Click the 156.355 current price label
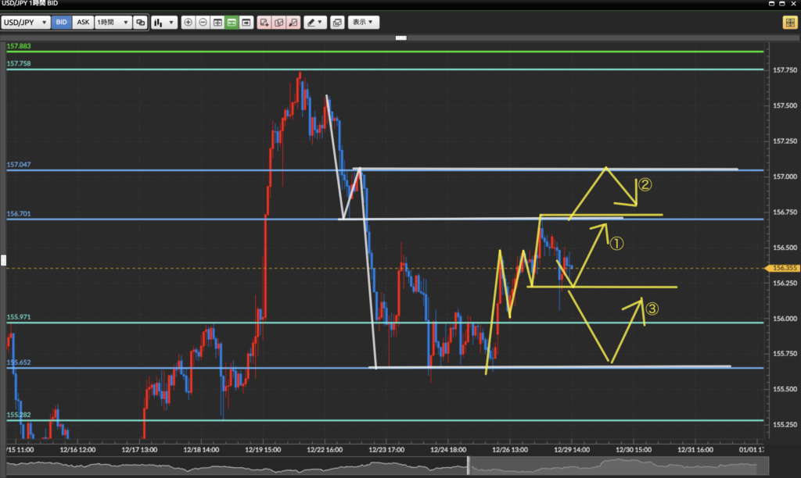This screenshot has height=478, width=801. [x=783, y=268]
